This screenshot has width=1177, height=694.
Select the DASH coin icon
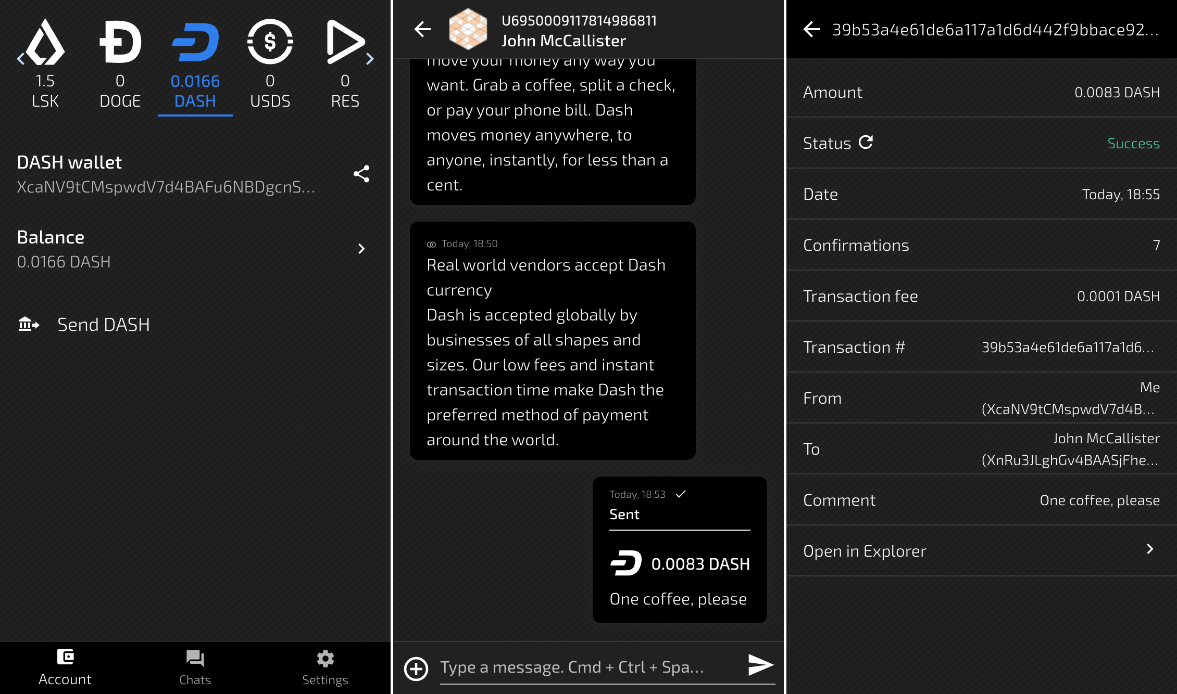coord(195,42)
